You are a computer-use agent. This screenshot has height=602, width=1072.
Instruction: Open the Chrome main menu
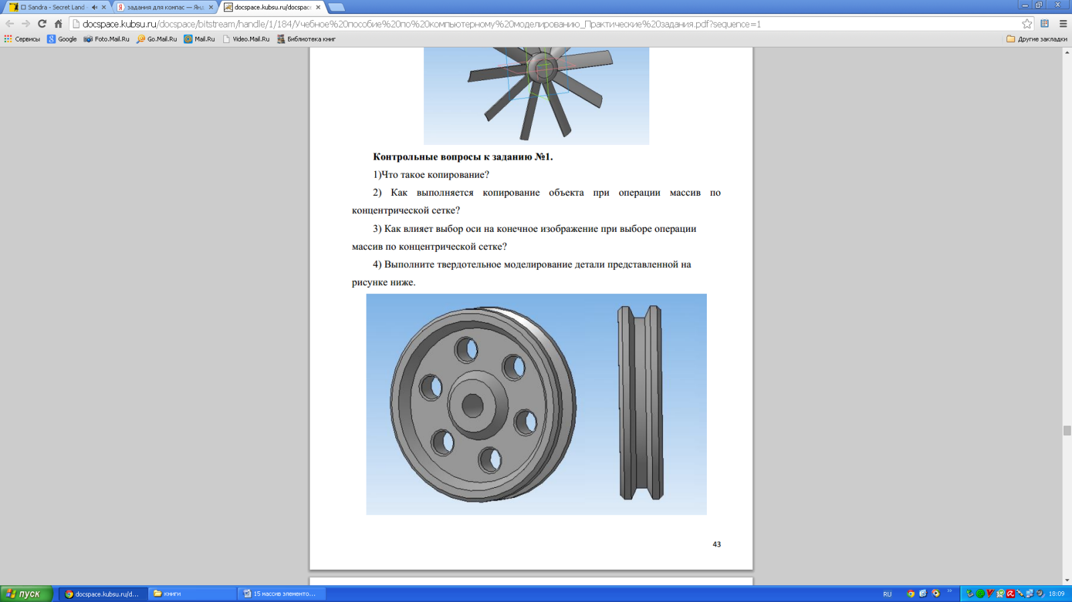pos(1063,24)
